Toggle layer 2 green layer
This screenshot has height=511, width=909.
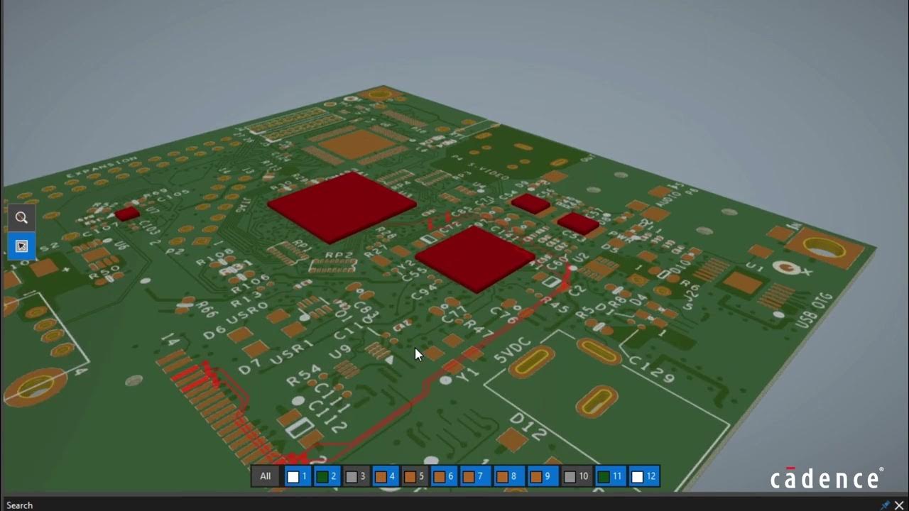[327, 476]
